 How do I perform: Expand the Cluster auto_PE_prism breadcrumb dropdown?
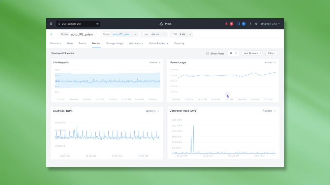point(135,34)
